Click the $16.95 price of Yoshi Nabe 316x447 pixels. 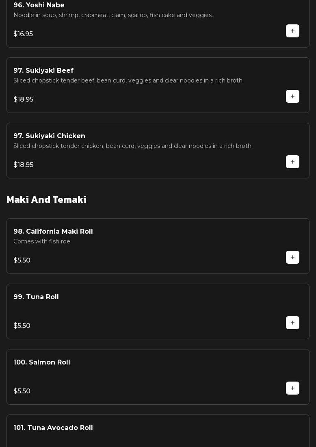coord(23,34)
